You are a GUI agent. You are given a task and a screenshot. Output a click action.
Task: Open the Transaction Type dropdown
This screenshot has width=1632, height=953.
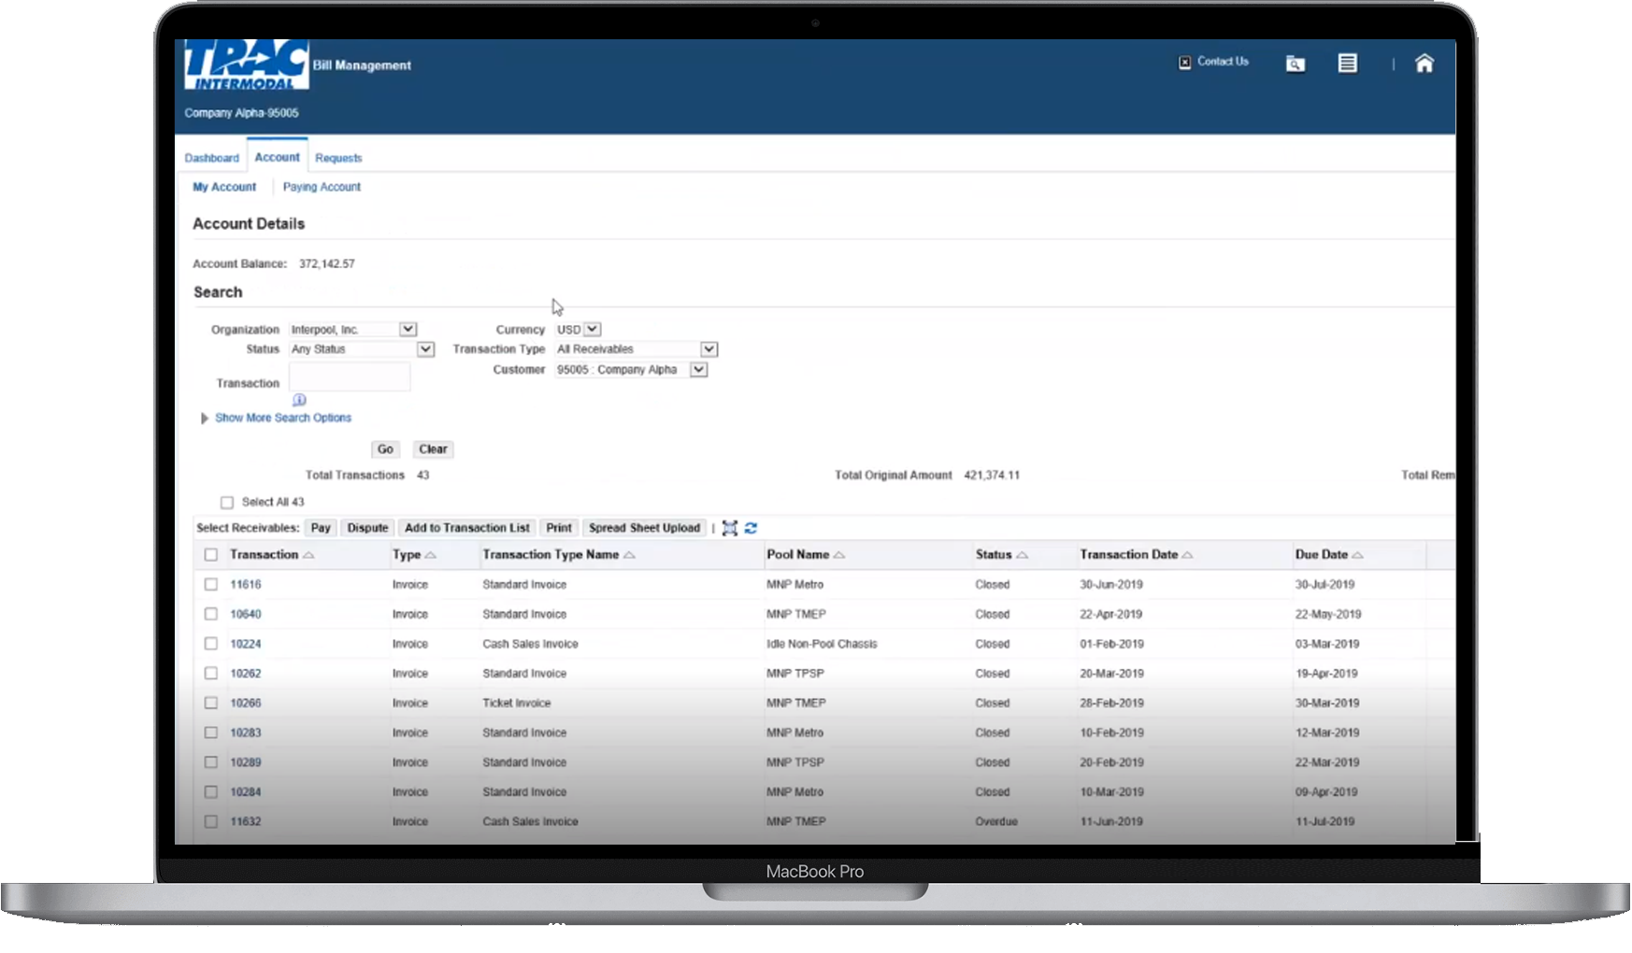(x=709, y=348)
